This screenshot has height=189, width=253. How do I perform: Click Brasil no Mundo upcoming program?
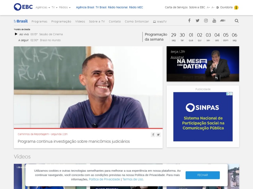click(x=50, y=40)
